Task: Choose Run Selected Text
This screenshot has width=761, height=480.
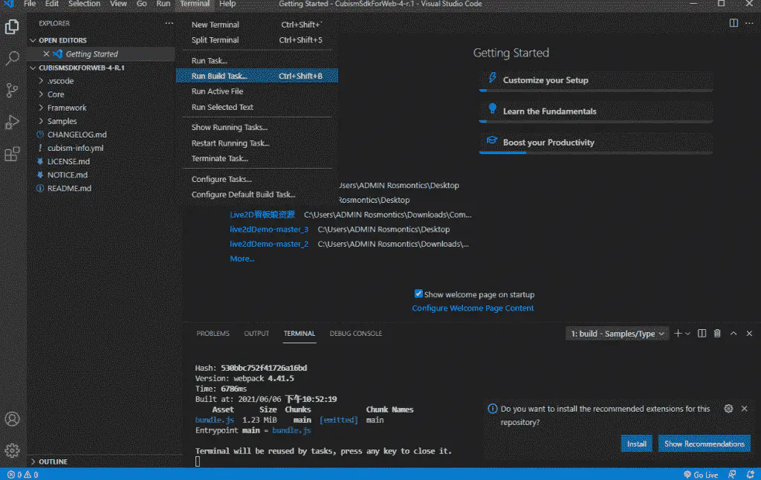Action: 256,107
